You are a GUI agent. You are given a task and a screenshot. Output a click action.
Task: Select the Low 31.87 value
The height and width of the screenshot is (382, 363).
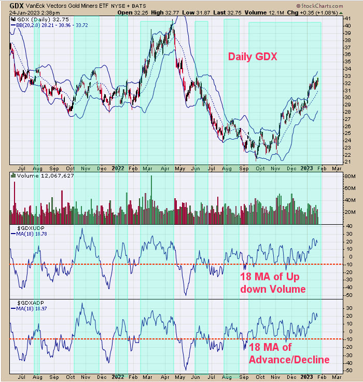coord(196,12)
